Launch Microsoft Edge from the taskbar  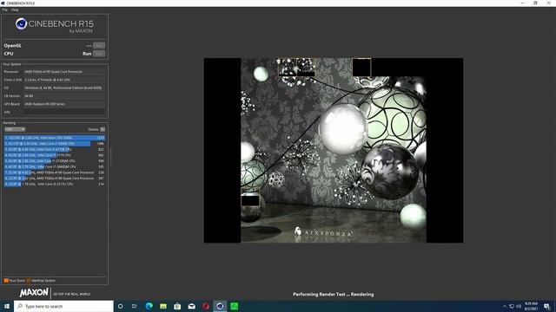pos(149,306)
